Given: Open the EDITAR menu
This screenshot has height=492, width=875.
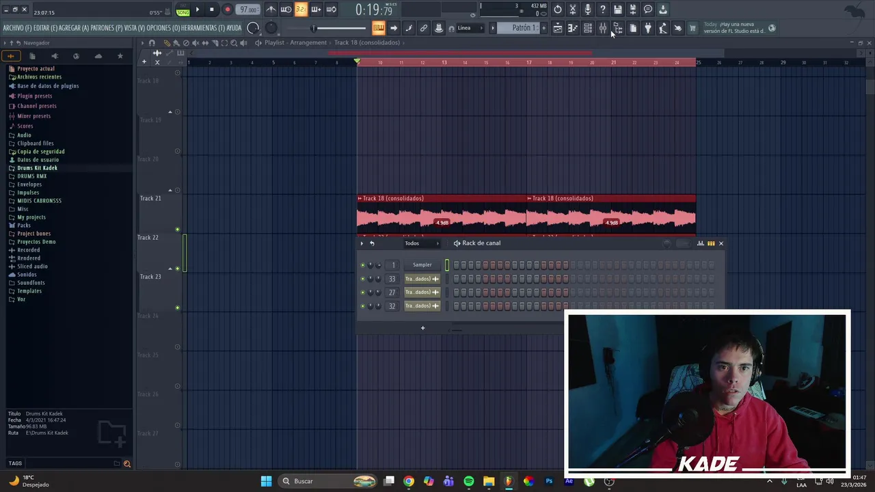Looking at the screenshot, I should coord(45,28).
